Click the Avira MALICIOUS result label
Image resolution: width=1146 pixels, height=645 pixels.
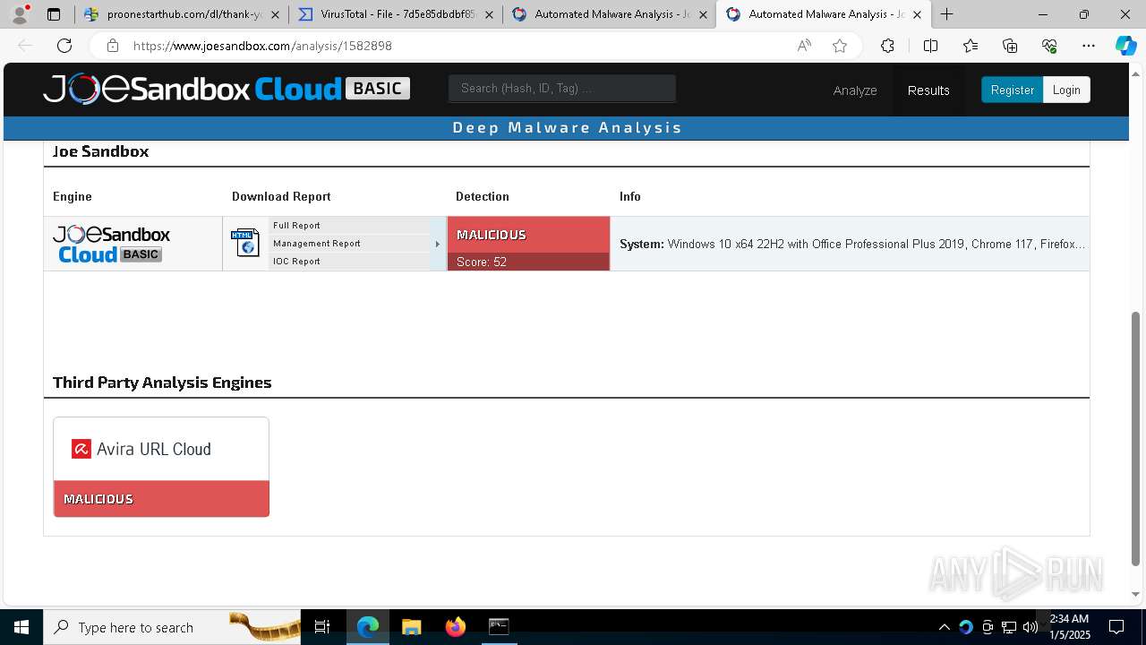point(98,499)
